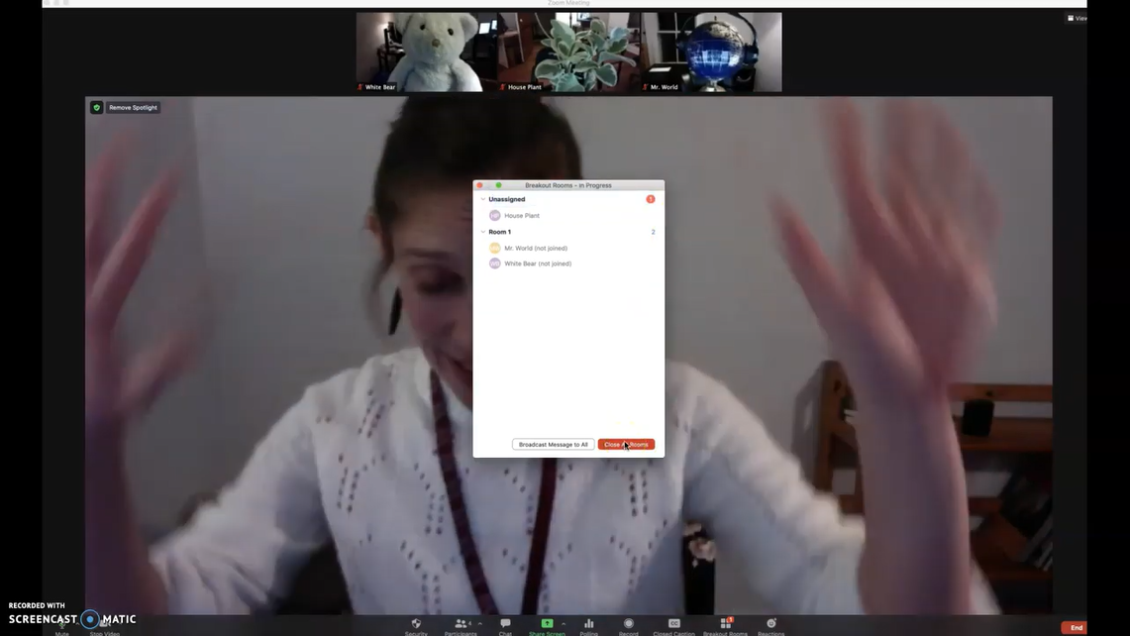Select the White Bear video thumbnail
Screen dimensions: 1130x636
pos(426,52)
